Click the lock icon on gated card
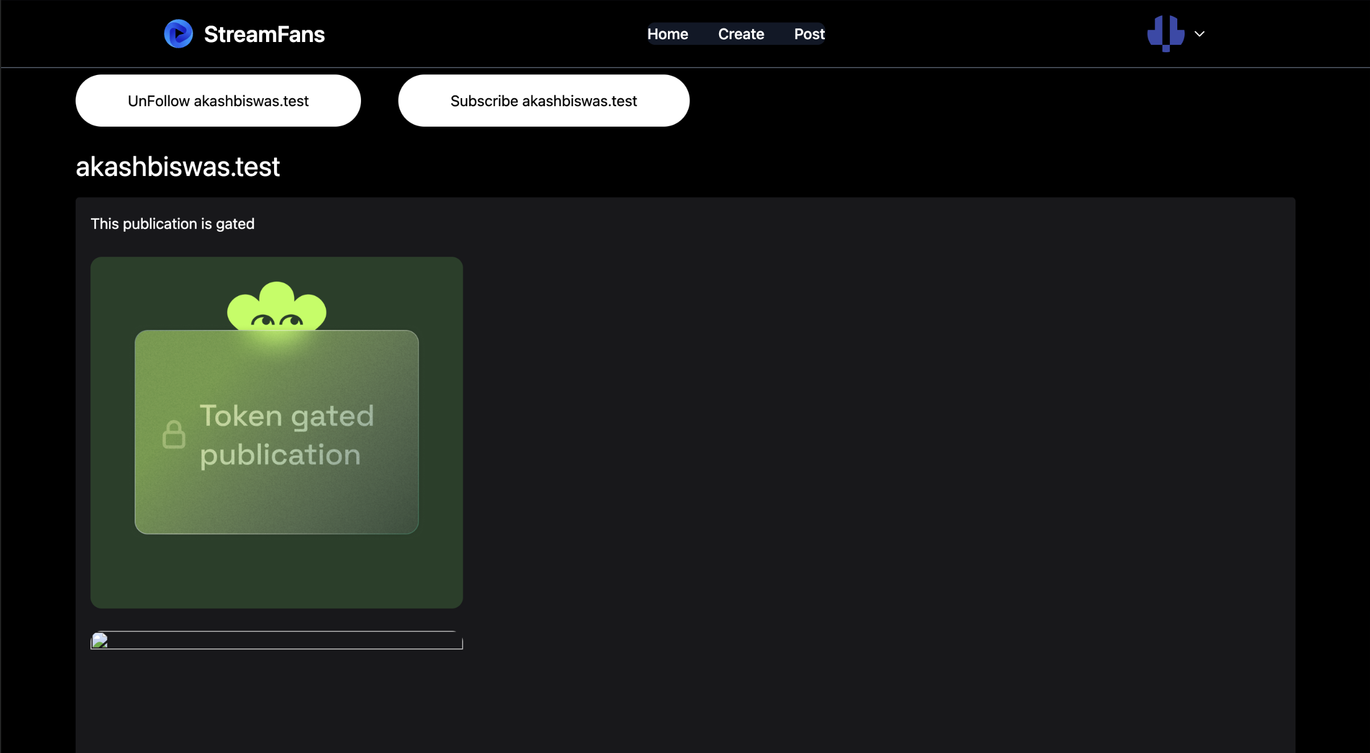This screenshot has width=1370, height=753. coord(173,435)
